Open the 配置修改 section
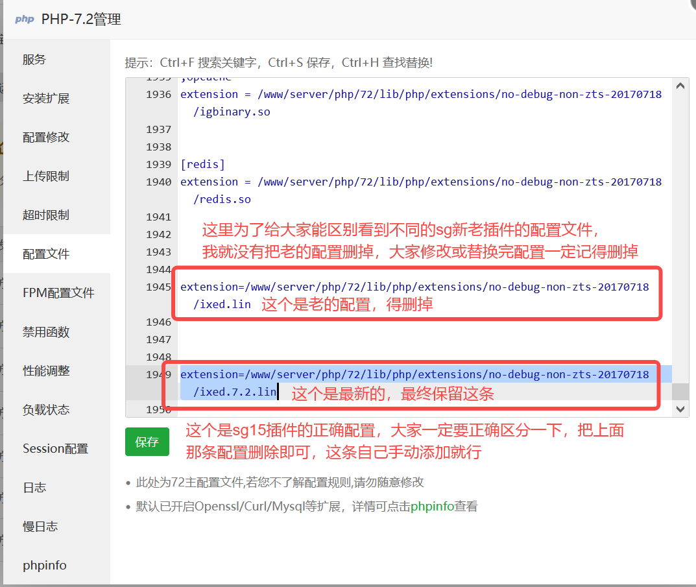 45,138
